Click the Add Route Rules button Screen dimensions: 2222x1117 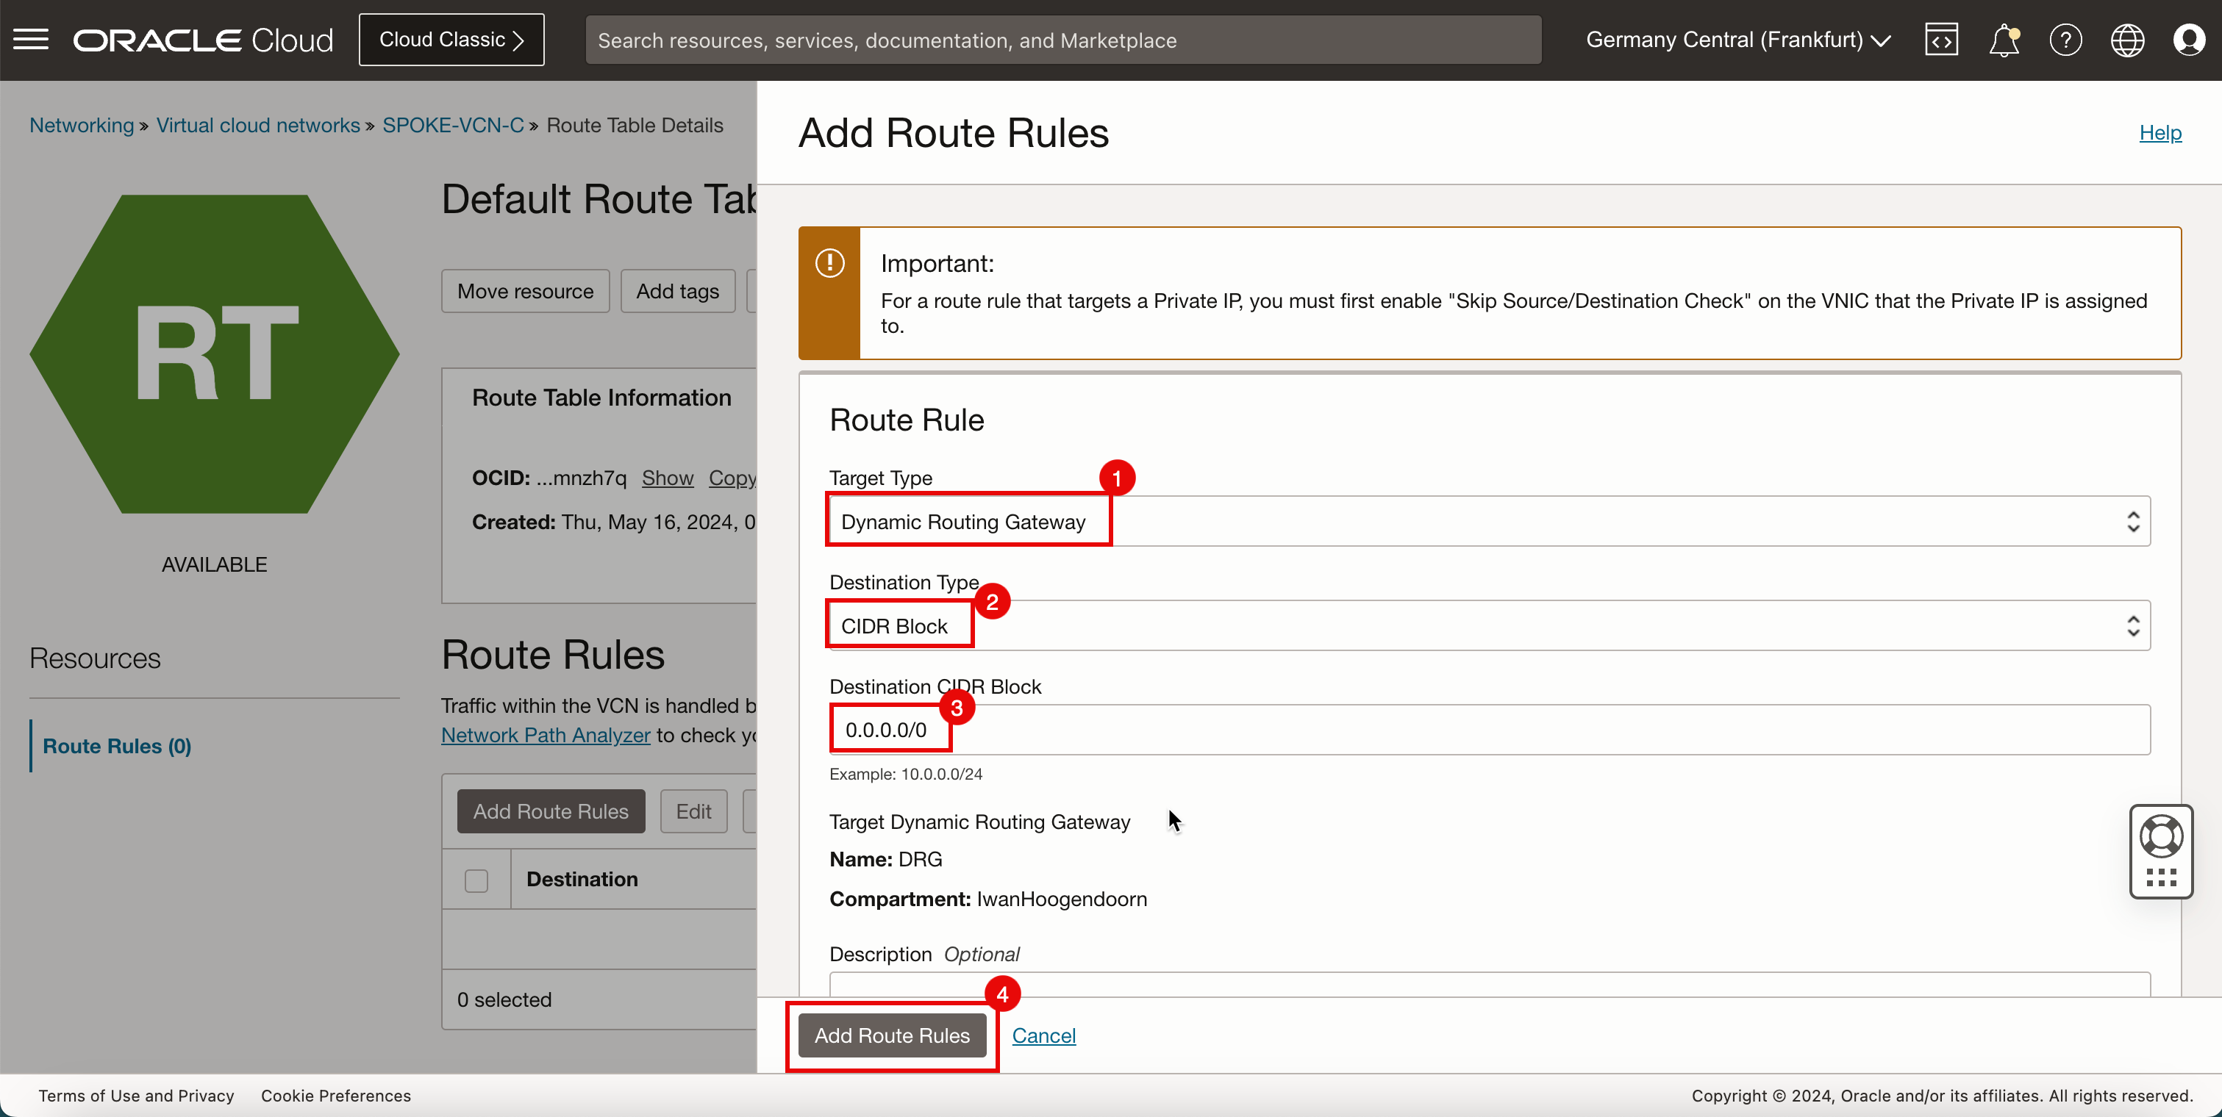pyautogui.click(x=891, y=1035)
